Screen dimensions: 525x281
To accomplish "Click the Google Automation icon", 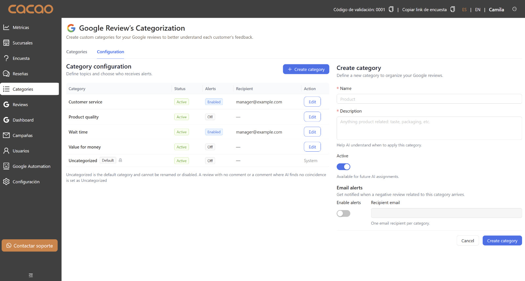I will 6,166.
